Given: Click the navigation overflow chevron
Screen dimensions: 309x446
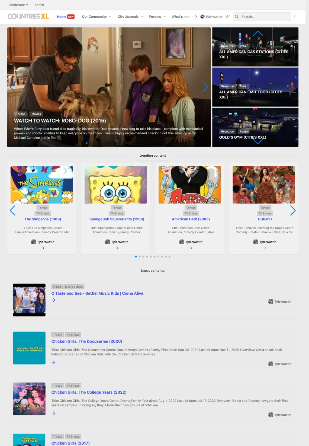Looking at the screenshot, I should 196,17.
